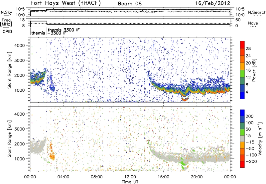Click the 'Slant Range [km]' label of velocity panel
Viewport: 266px width, 184px height.
coord(9,139)
